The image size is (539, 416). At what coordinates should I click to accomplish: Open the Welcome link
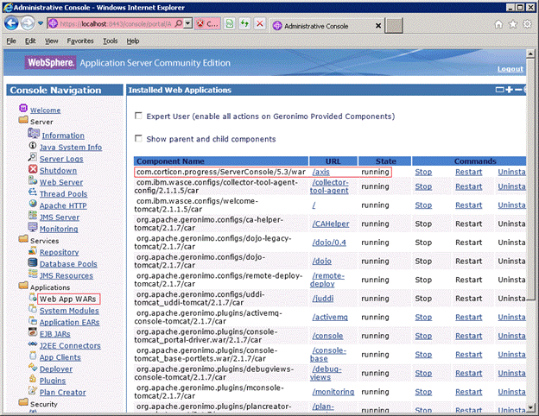point(46,110)
